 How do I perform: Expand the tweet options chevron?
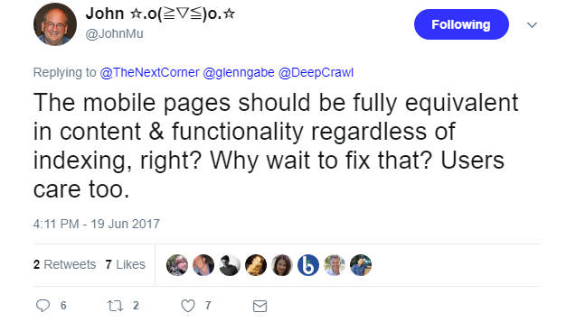coord(532,25)
